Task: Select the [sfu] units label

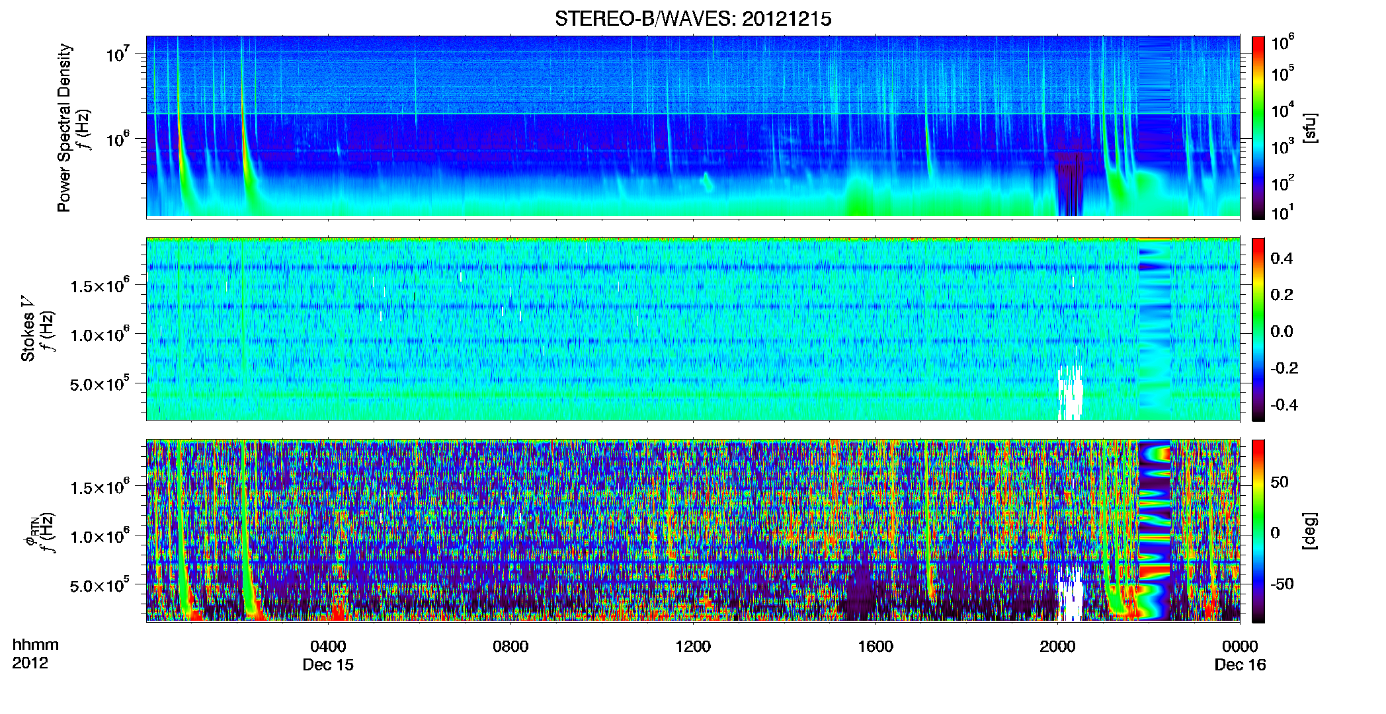Action: tap(1311, 128)
